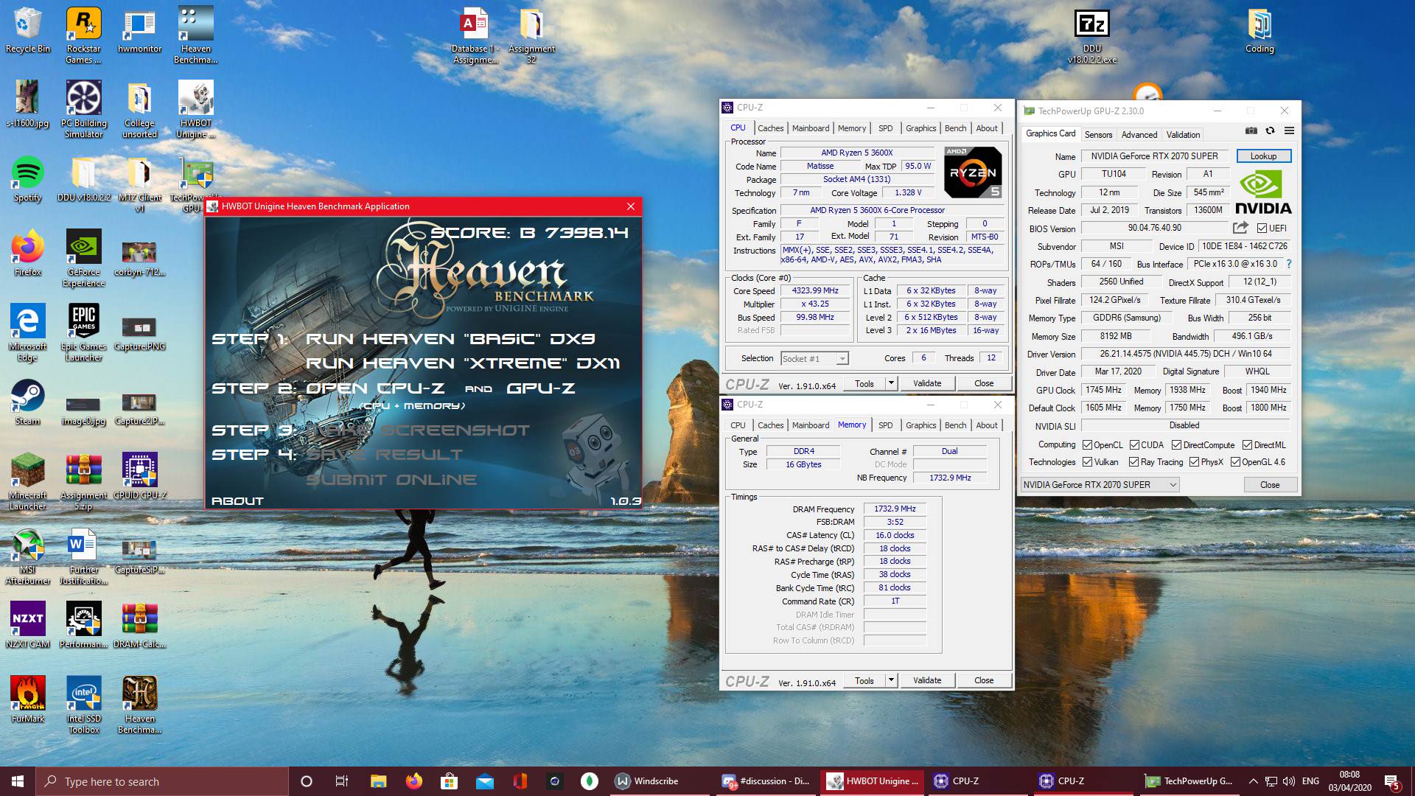The width and height of the screenshot is (1415, 796).
Task: Open PC Building Simulator icon
Action: (x=83, y=109)
